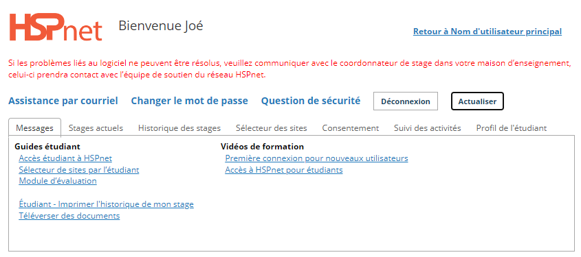Go to the Consentement tab
This screenshot has width=581, height=257.
pos(351,128)
